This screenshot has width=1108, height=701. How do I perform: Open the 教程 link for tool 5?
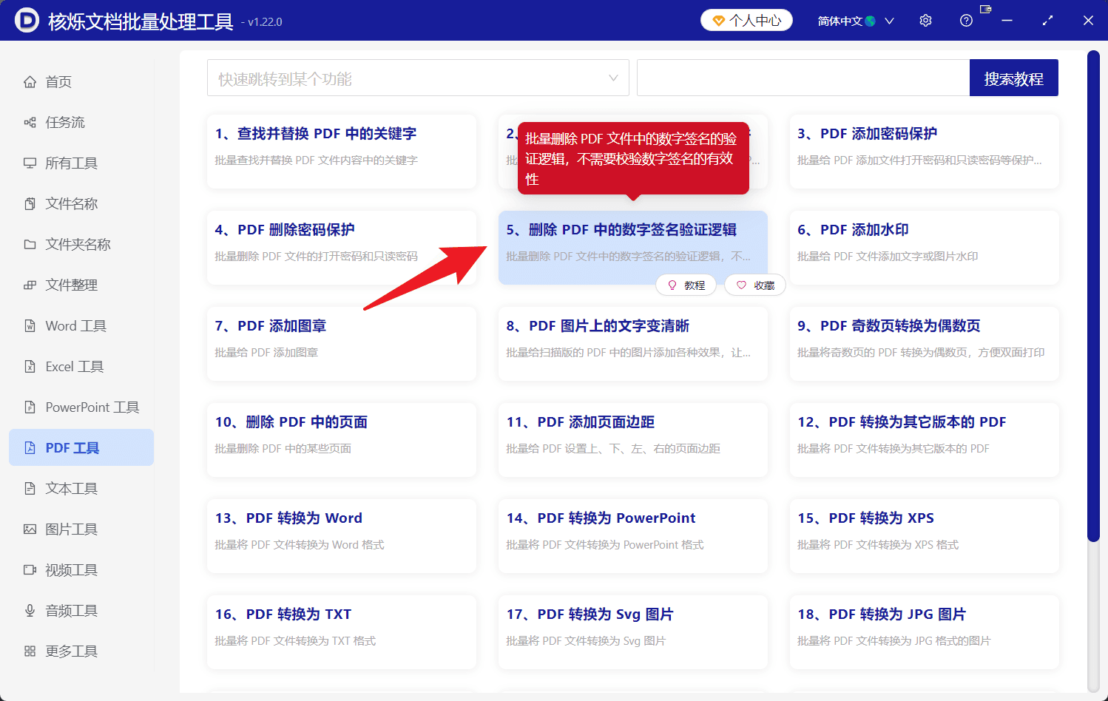tap(686, 285)
